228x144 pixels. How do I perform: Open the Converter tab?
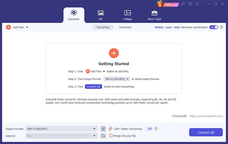click(x=74, y=15)
